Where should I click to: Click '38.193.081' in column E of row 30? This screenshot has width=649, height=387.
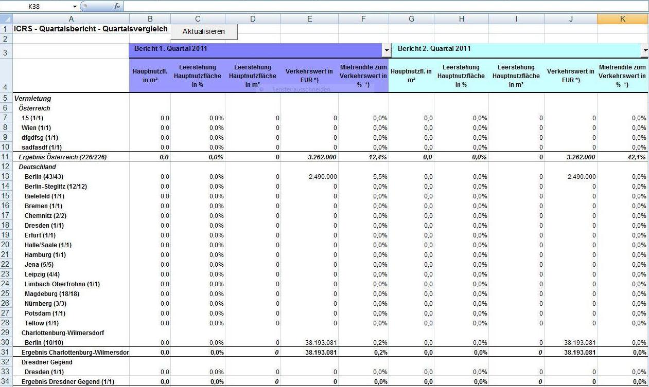[321, 342]
